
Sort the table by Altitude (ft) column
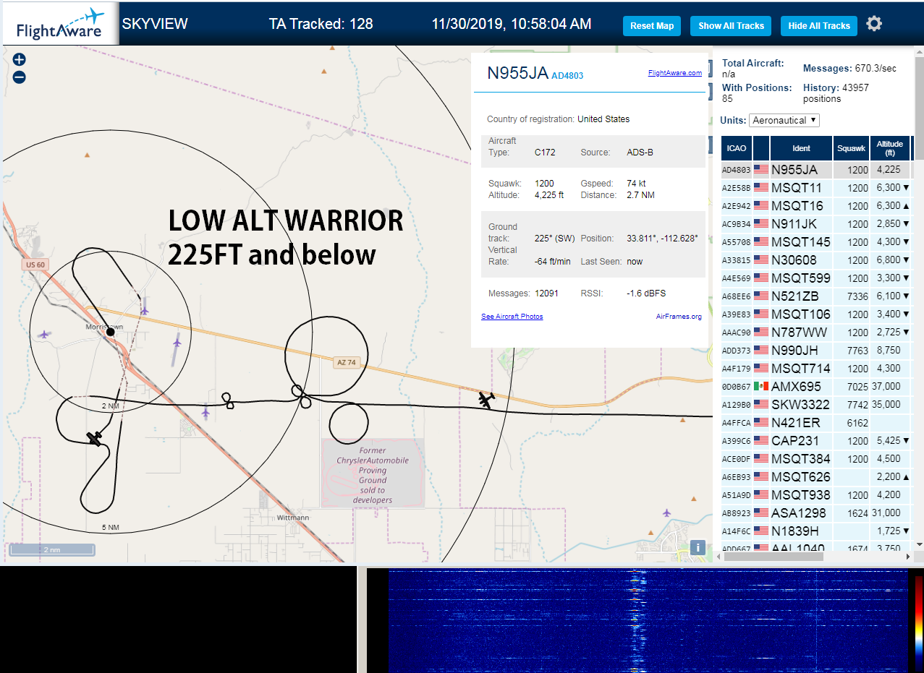[x=890, y=148]
